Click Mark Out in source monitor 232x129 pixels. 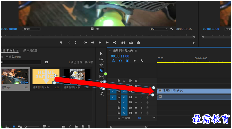point(76,43)
